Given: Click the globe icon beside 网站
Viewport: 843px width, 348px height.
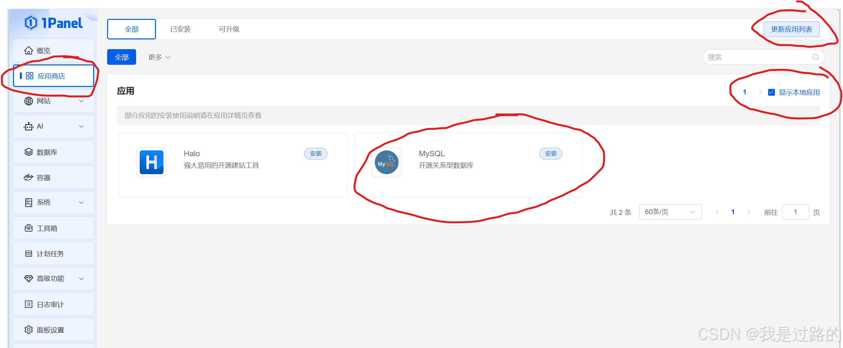Looking at the screenshot, I should pyautogui.click(x=28, y=101).
